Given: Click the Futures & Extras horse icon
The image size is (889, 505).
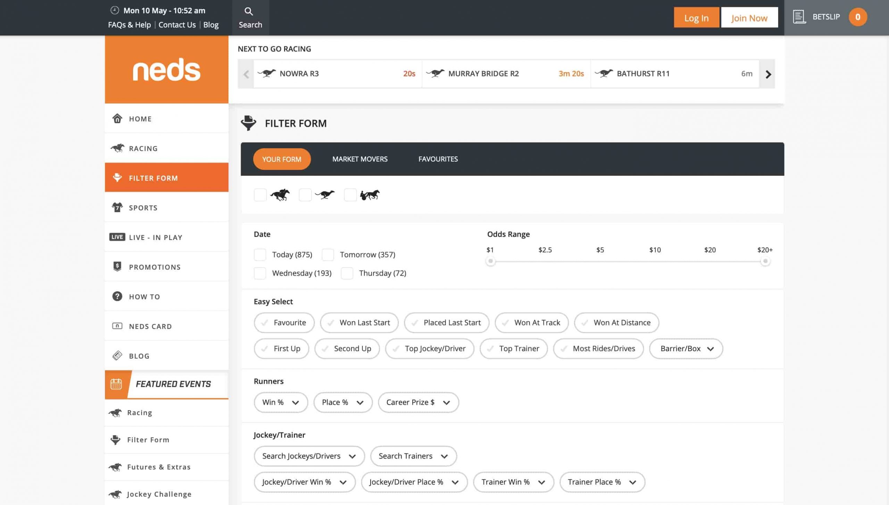Looking at the screenshot, I should (115, 467).
